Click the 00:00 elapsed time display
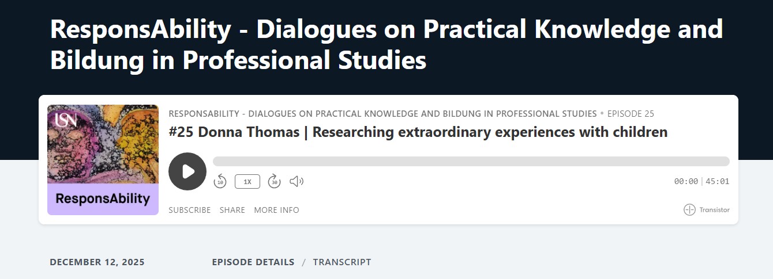773x279 pixels. [686, 181]
